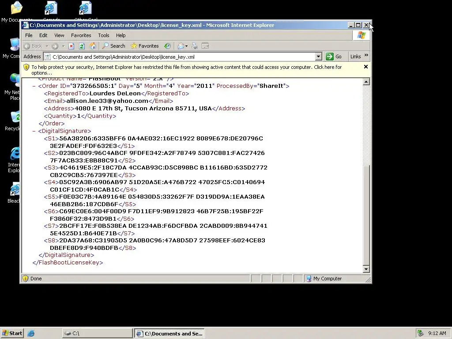This screenshot has width=452, height=339.
Task: Click the Done status bar text
Action: point(36,279)
